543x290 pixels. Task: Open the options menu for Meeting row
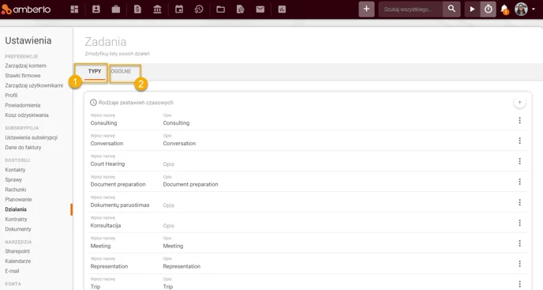519,243
